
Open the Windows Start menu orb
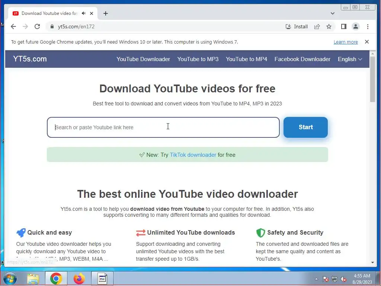click(10, 279)
